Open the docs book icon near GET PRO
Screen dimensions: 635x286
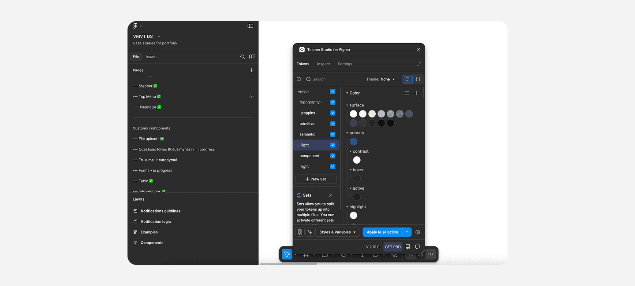[408, 247]
